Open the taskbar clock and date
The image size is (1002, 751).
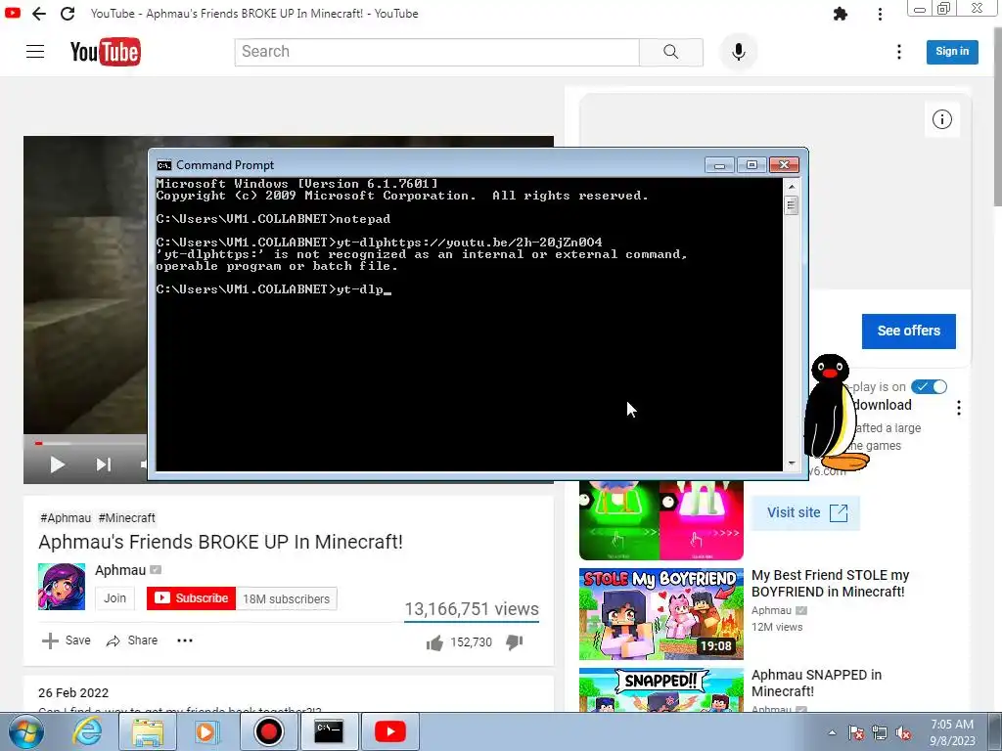(952, 732)
